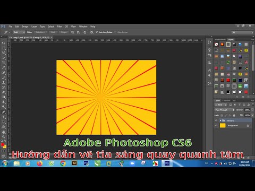255x191 pixels.
Task: Select the Brush tool
Action: (x=4, y=77)
